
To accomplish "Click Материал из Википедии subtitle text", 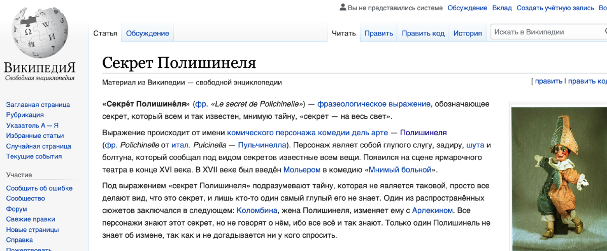I will (x=192, y=82).
